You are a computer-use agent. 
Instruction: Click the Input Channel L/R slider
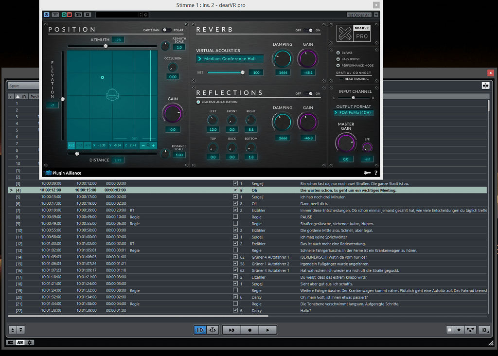point(353,98)
